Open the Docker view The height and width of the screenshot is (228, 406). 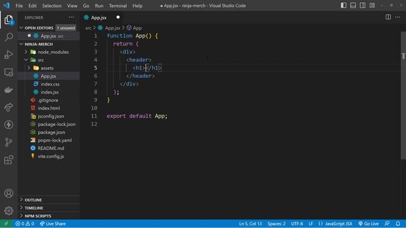point(8,90)
